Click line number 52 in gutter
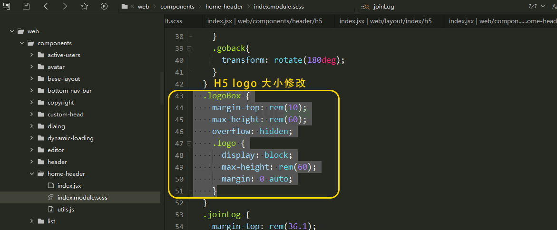This screenshot has width=557, height=230. pos(179,202)
